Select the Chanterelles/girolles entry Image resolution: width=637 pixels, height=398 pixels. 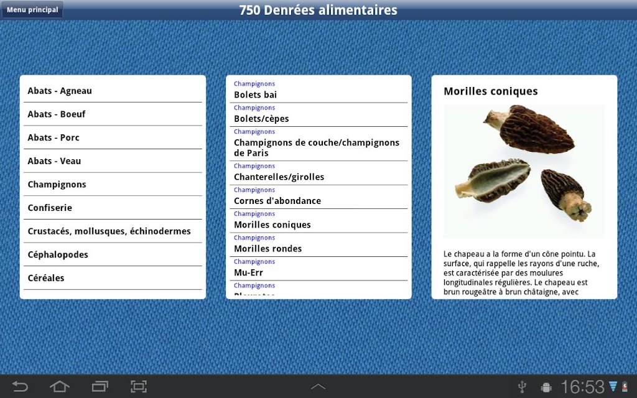(x=318, y=173)
